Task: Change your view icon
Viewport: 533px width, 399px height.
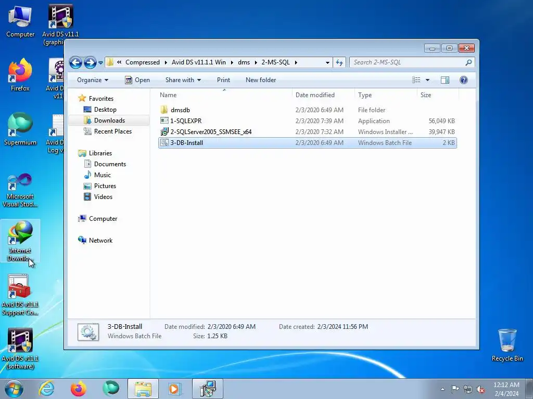Action: coord(416,80)
